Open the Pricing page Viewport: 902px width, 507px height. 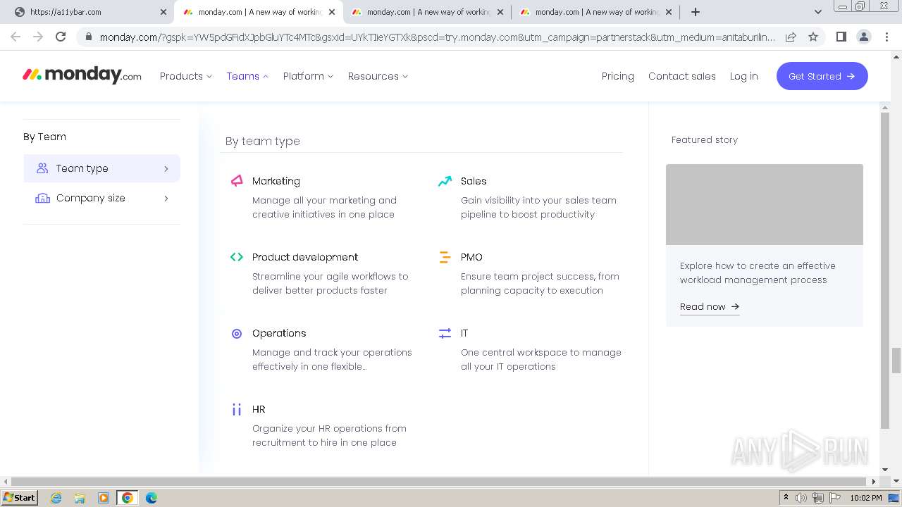click(x=618, y=76)
